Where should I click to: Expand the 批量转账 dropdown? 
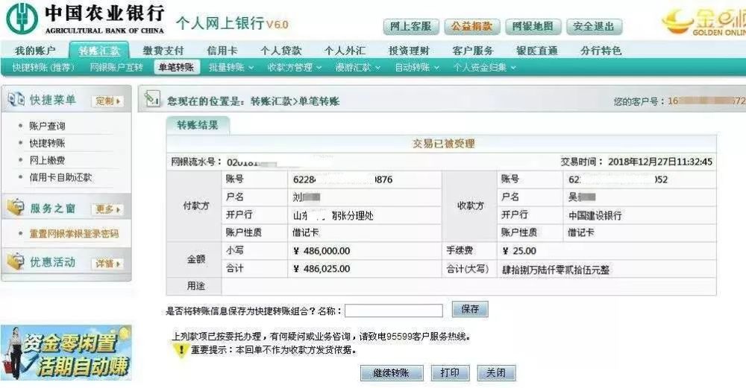[231, 68]
